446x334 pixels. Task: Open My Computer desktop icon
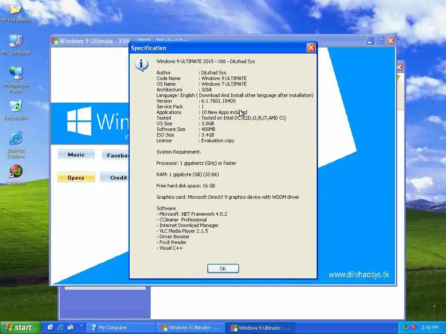click(x=16, y=45)
